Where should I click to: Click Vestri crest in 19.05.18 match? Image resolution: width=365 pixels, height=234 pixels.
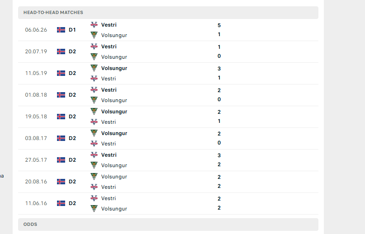click(x=94, y=122)
